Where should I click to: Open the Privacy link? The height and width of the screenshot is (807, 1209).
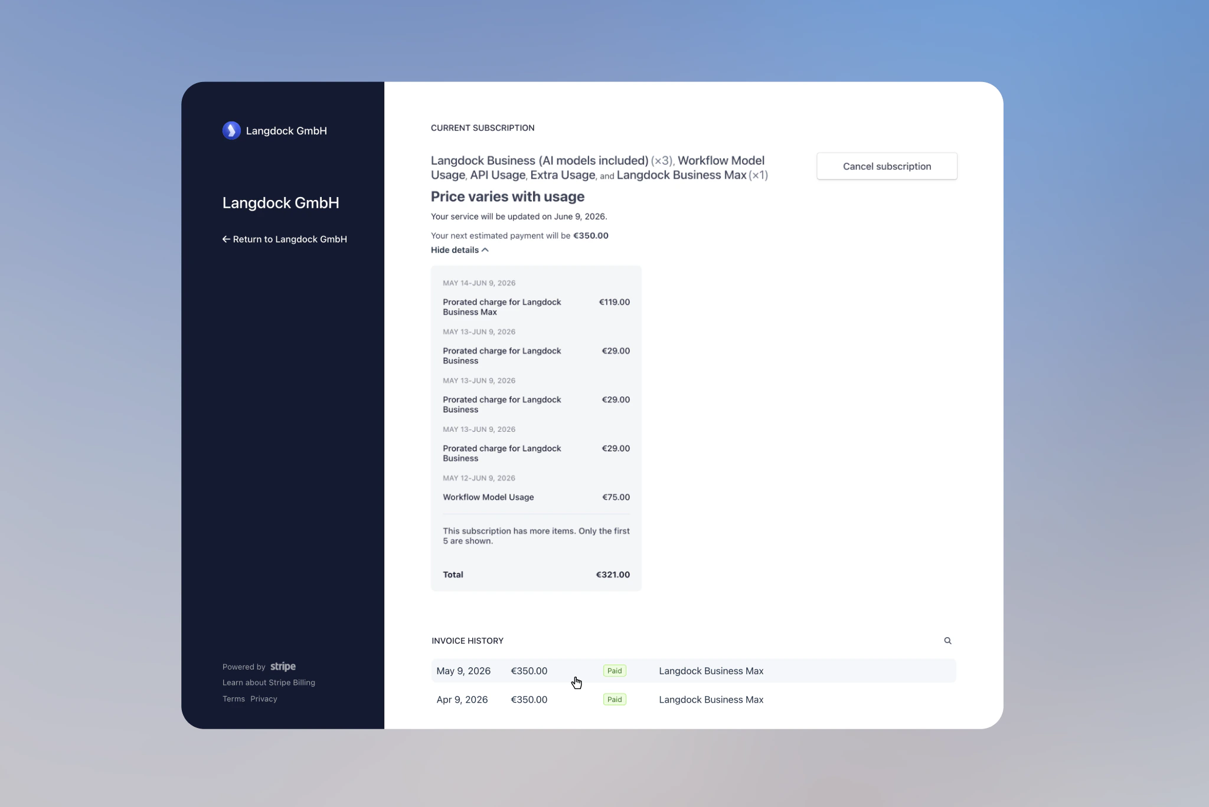(x=264, y=699)
